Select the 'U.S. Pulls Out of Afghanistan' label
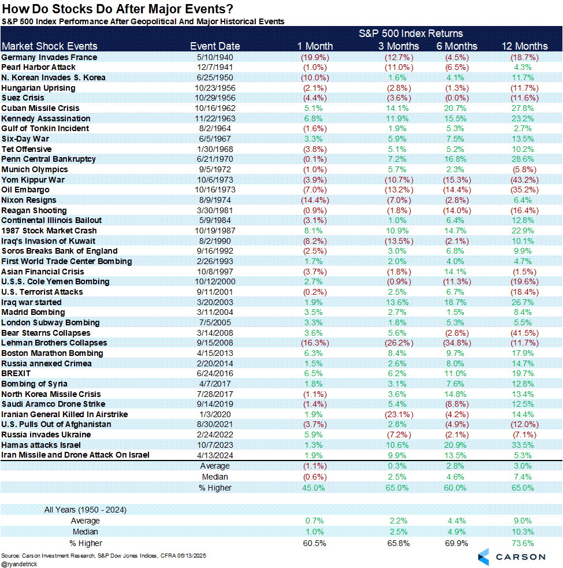This screenshot has width=563, height=568. pos(56,424)
